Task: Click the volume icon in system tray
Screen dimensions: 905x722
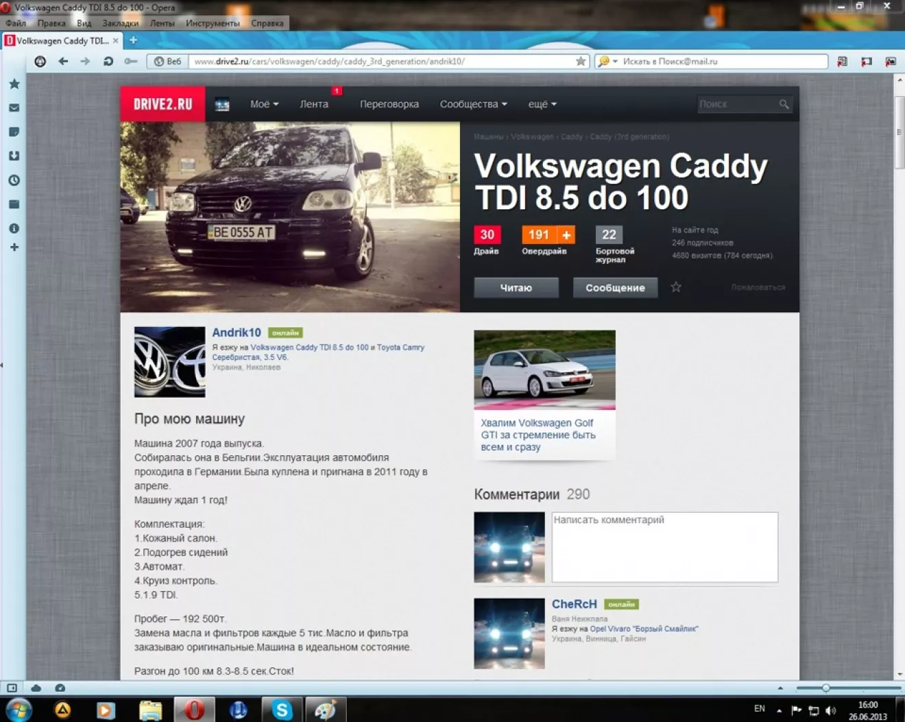Action: (x=831, y=710)
